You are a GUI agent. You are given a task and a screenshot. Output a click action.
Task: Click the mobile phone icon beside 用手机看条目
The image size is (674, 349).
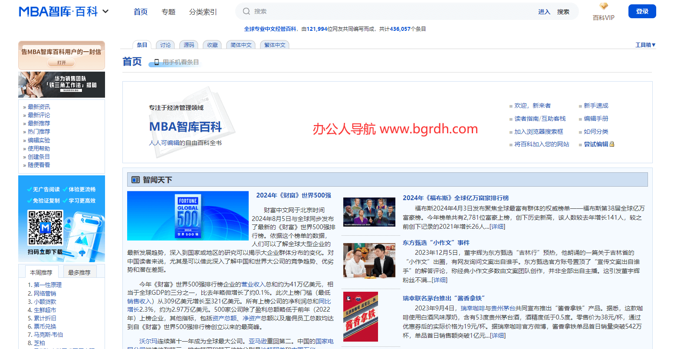(x=157, y=63)
